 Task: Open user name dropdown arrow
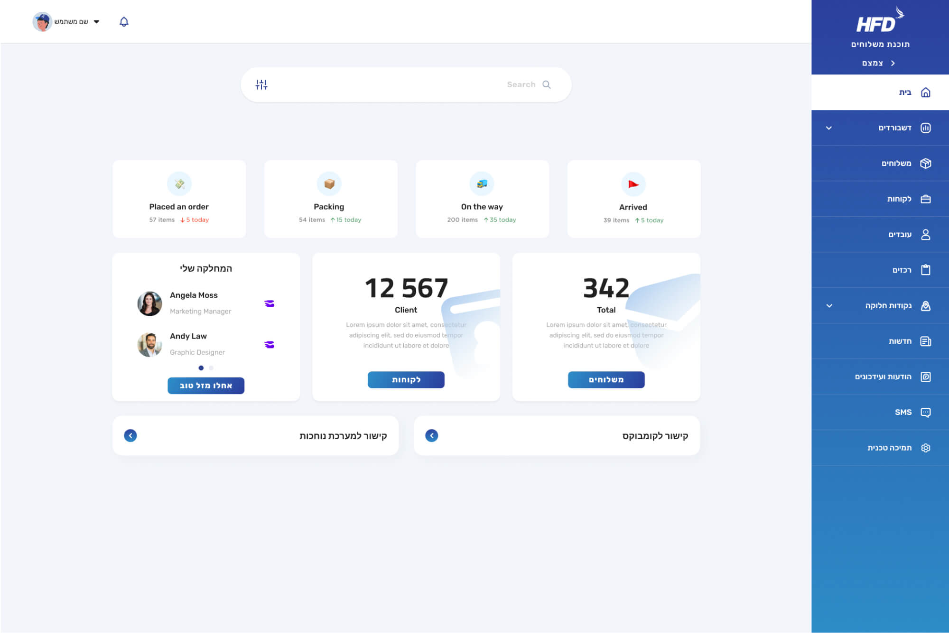(97, 22)
